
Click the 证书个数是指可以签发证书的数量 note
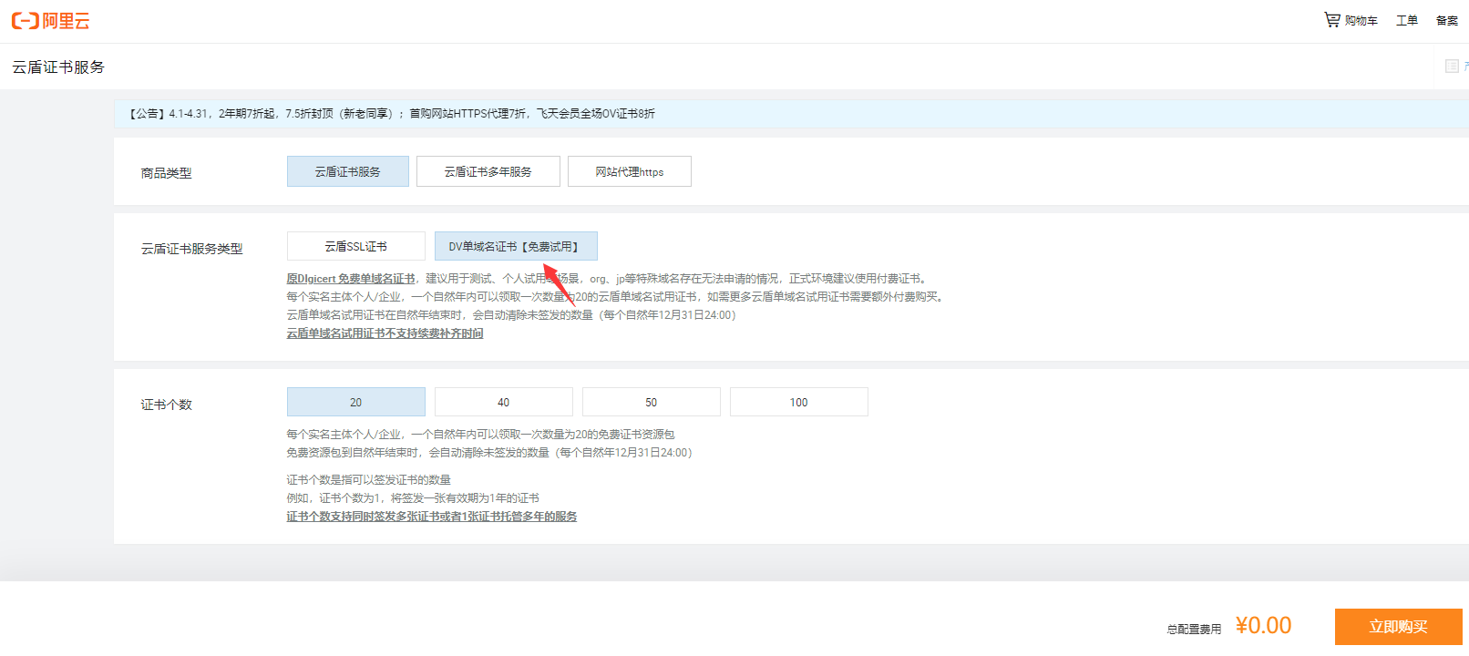368,480
